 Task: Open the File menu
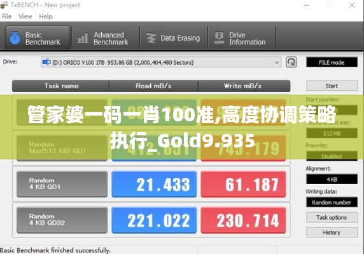coord(6,17)
